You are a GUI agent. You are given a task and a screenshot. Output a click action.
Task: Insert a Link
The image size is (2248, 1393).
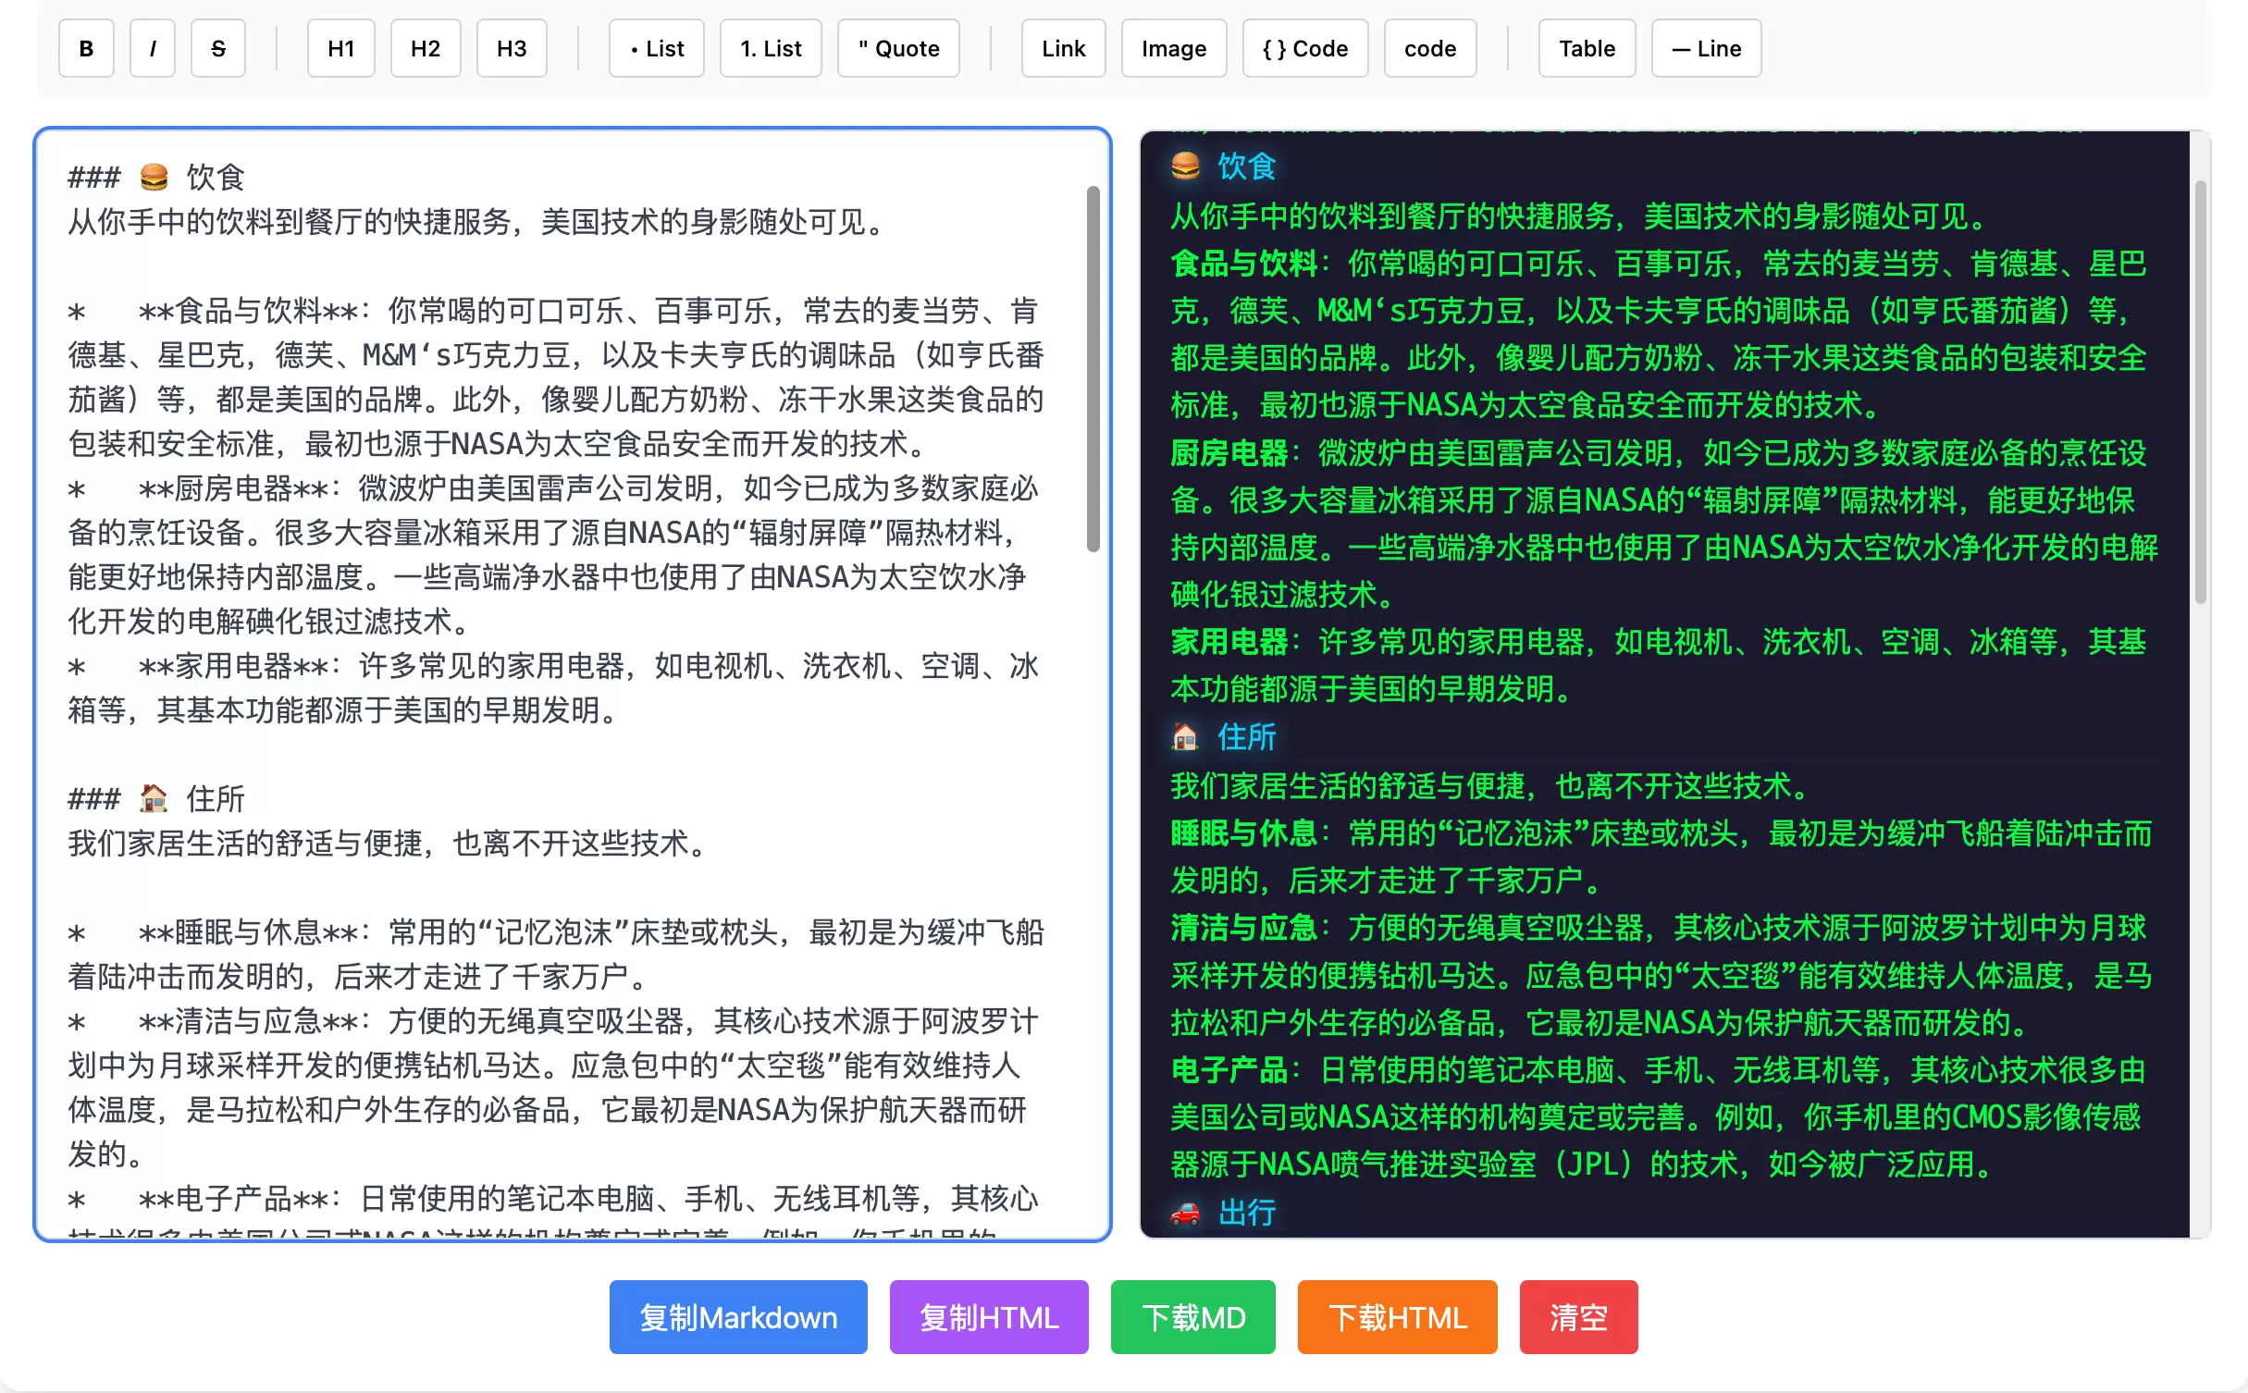pos(1064,48)
